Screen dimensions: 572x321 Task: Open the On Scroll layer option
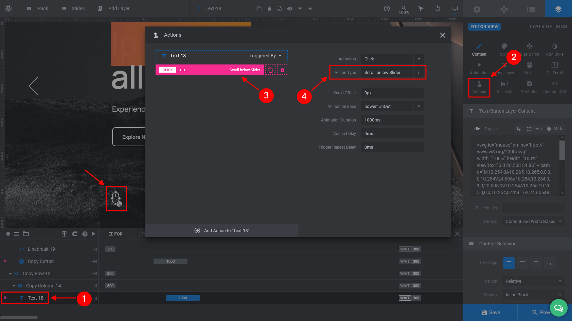(555, 68)
